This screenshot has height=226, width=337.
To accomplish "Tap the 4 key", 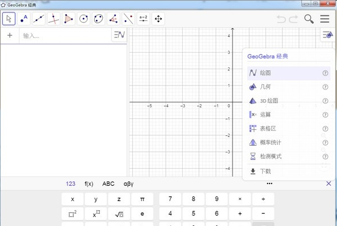I will [x=170, y=214].
